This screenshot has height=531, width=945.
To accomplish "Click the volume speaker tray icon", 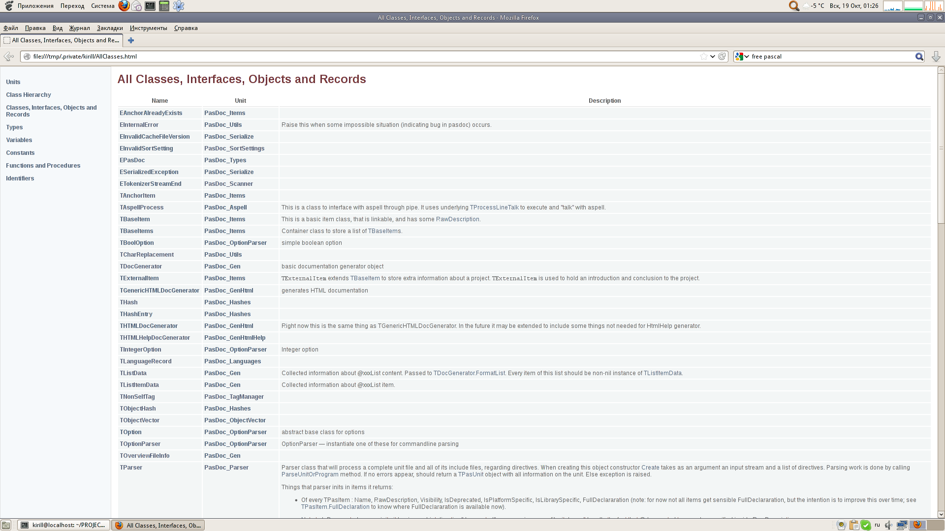I will (x=888, y=525).
